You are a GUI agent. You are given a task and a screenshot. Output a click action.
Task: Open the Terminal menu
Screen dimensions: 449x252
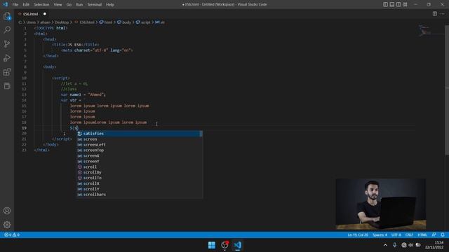[x=94, y=5]
